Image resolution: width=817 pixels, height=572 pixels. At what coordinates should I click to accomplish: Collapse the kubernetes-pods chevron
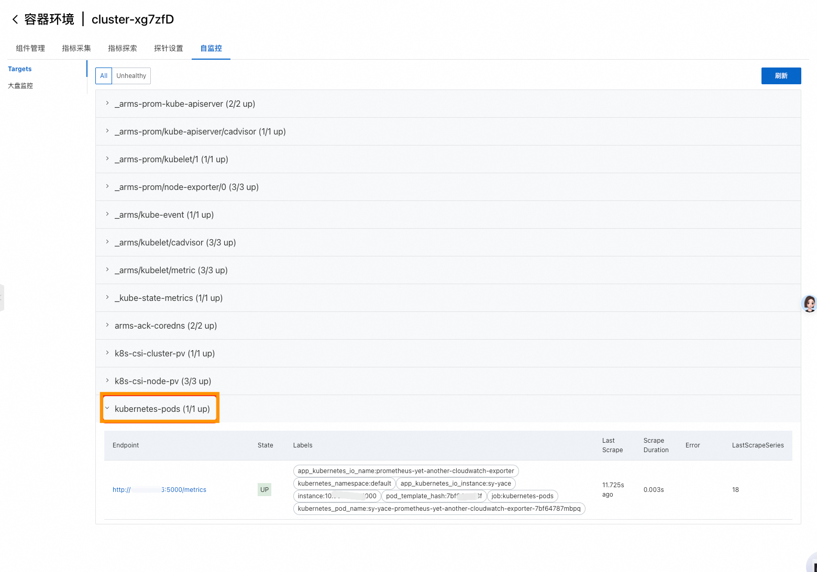click(x=107, y=408)
